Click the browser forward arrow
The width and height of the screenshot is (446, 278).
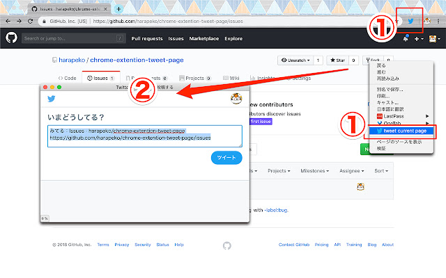(19, 21)
